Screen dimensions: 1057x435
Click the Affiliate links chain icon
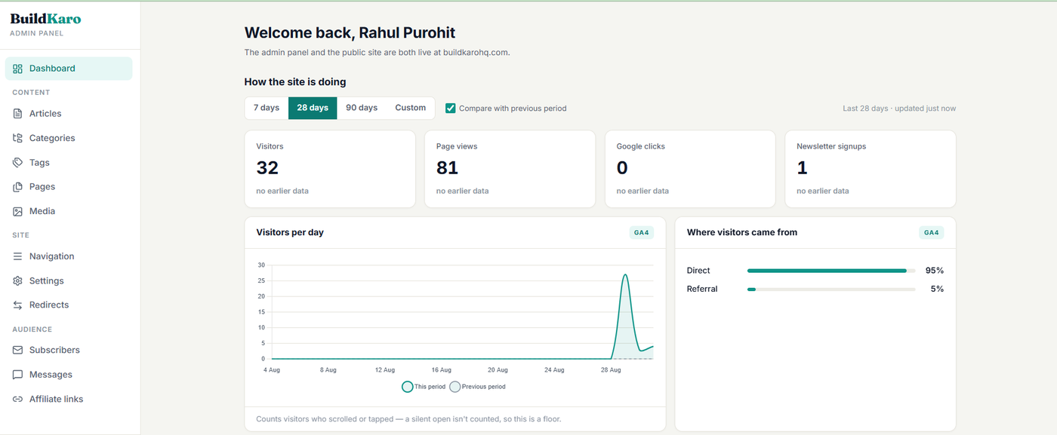[x=17, y=399]
